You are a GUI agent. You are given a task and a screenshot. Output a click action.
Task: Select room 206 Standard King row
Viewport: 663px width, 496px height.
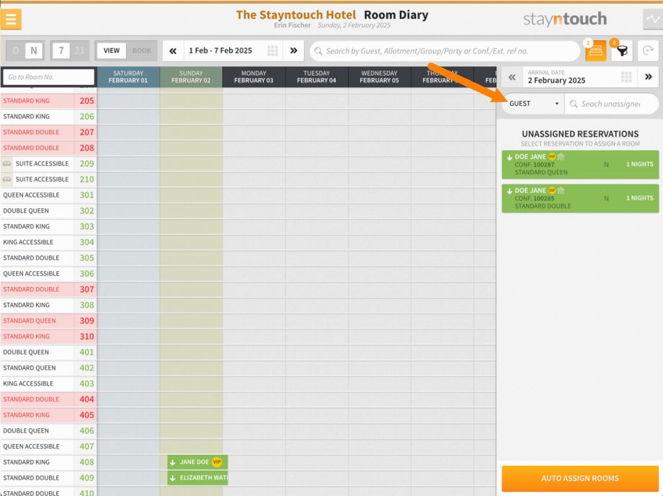pos(48,116)
